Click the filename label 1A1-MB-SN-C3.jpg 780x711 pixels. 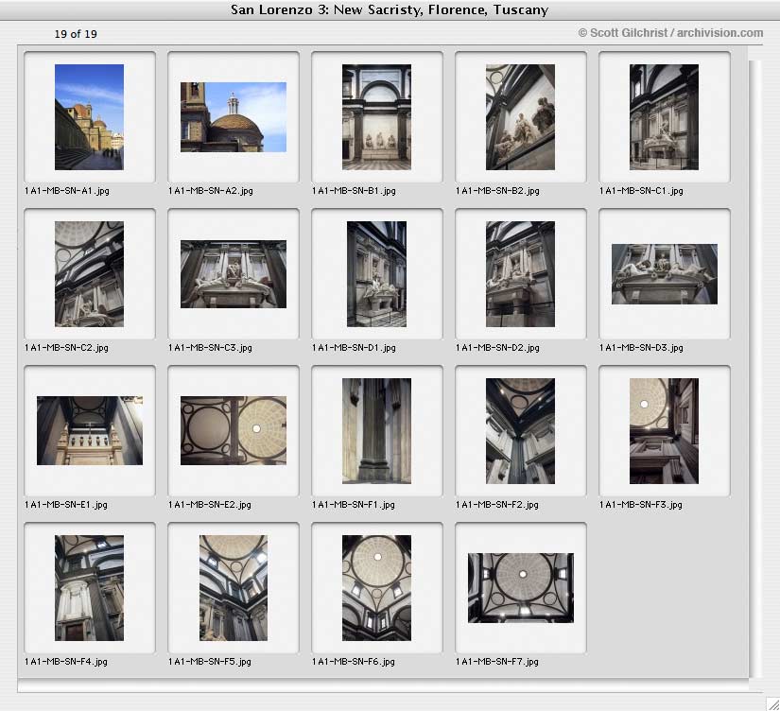coord(210,348)
